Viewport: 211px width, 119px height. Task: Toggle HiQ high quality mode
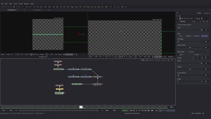[x=156, y=110]
